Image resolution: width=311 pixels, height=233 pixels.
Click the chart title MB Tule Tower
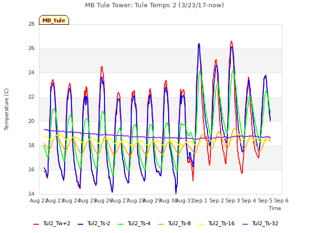pos(155,5)
